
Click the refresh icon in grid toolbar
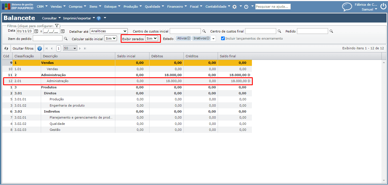coord(6,48)
